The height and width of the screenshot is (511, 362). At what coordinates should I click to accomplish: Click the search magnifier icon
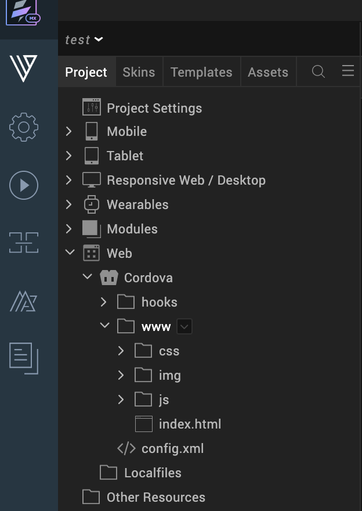click(318, 71)
